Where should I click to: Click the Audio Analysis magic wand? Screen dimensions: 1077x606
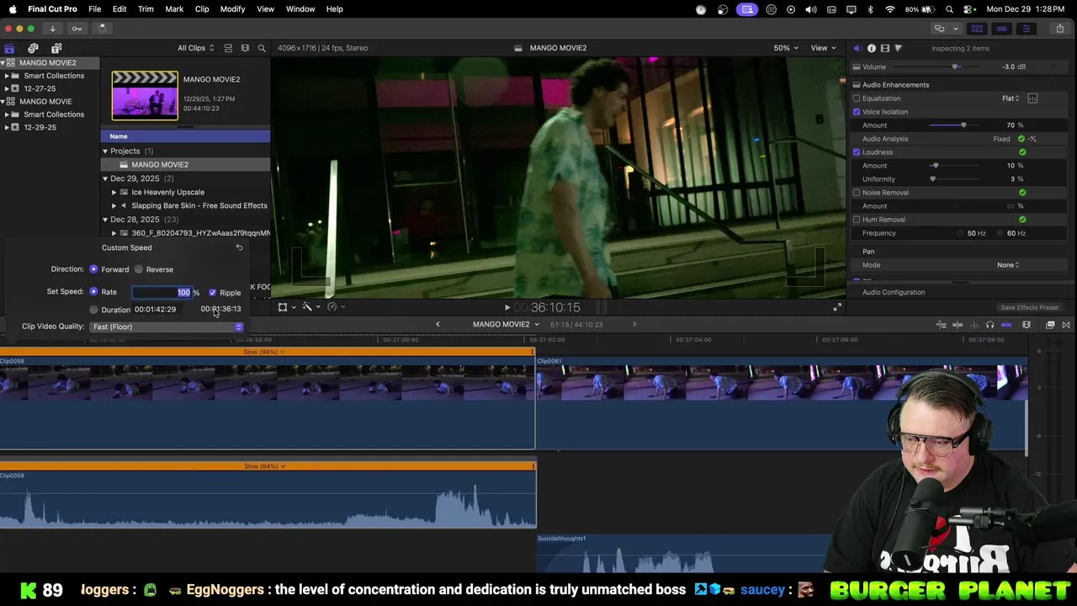(x=1032, y=139)
